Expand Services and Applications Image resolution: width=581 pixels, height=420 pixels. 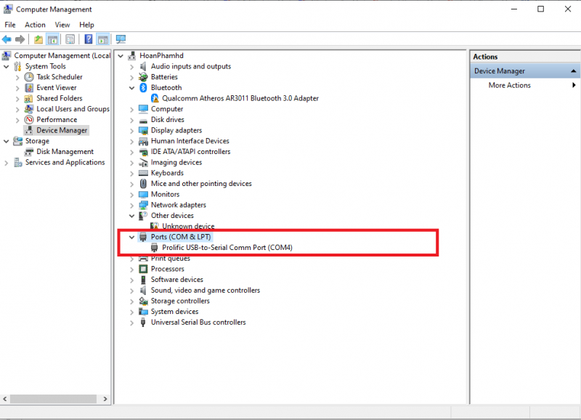click(7, 163)
